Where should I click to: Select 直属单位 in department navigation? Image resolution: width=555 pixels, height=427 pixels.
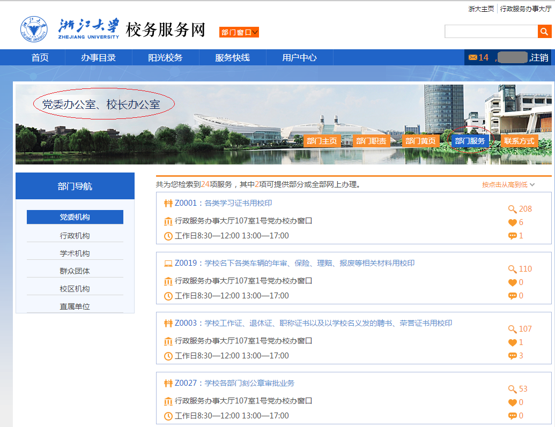click(x=75, y=306)
